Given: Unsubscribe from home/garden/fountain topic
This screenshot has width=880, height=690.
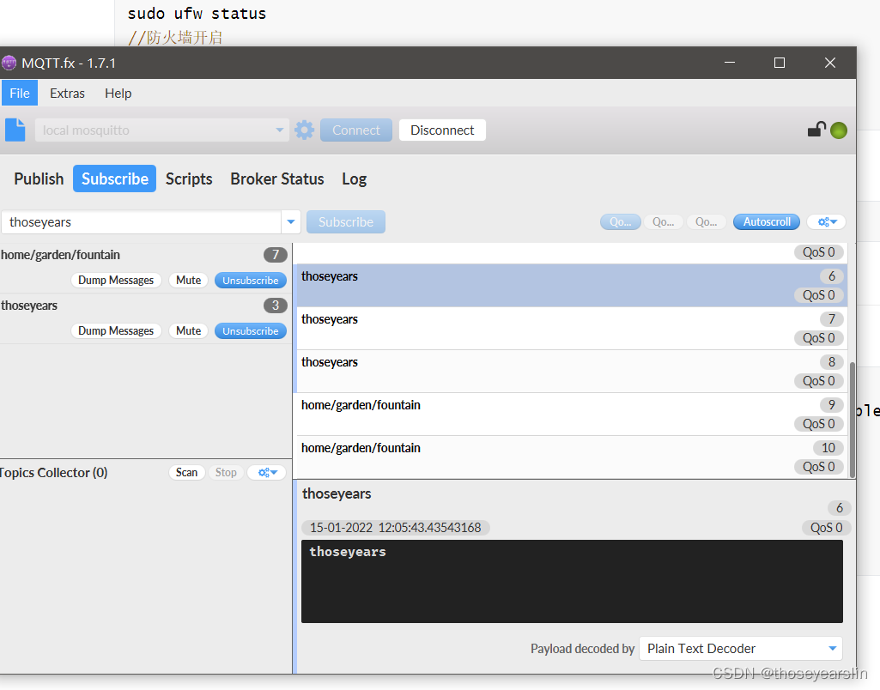Looking at the screenshot, I should [251, 281].
